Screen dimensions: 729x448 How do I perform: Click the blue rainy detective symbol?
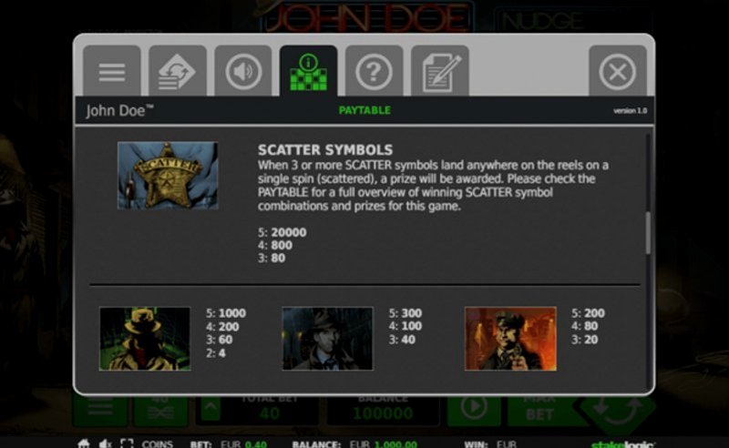[327, 339]
